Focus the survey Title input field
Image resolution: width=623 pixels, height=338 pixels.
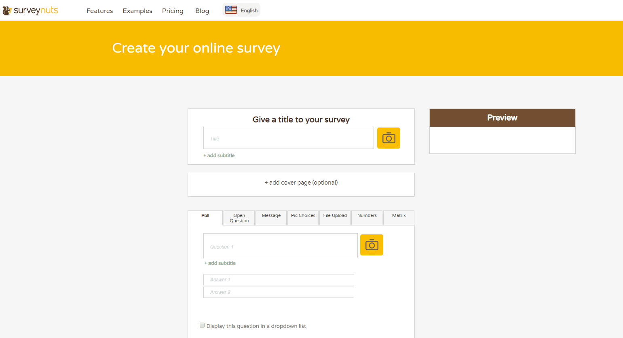[289, 138]
